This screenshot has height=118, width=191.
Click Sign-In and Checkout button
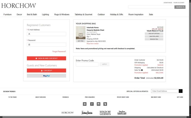pyautogui.click(x=47, y=58)
